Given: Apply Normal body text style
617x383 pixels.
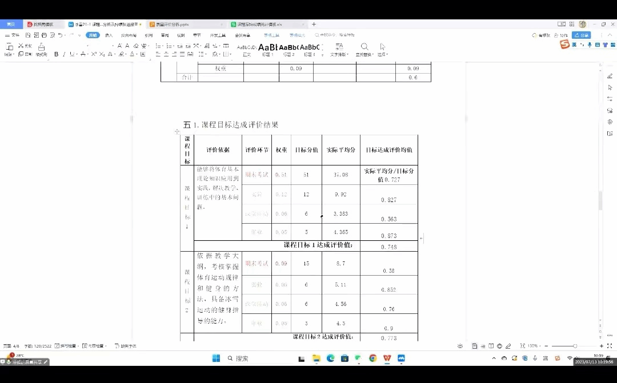Looking at the screenshot, I should (247, 50).
